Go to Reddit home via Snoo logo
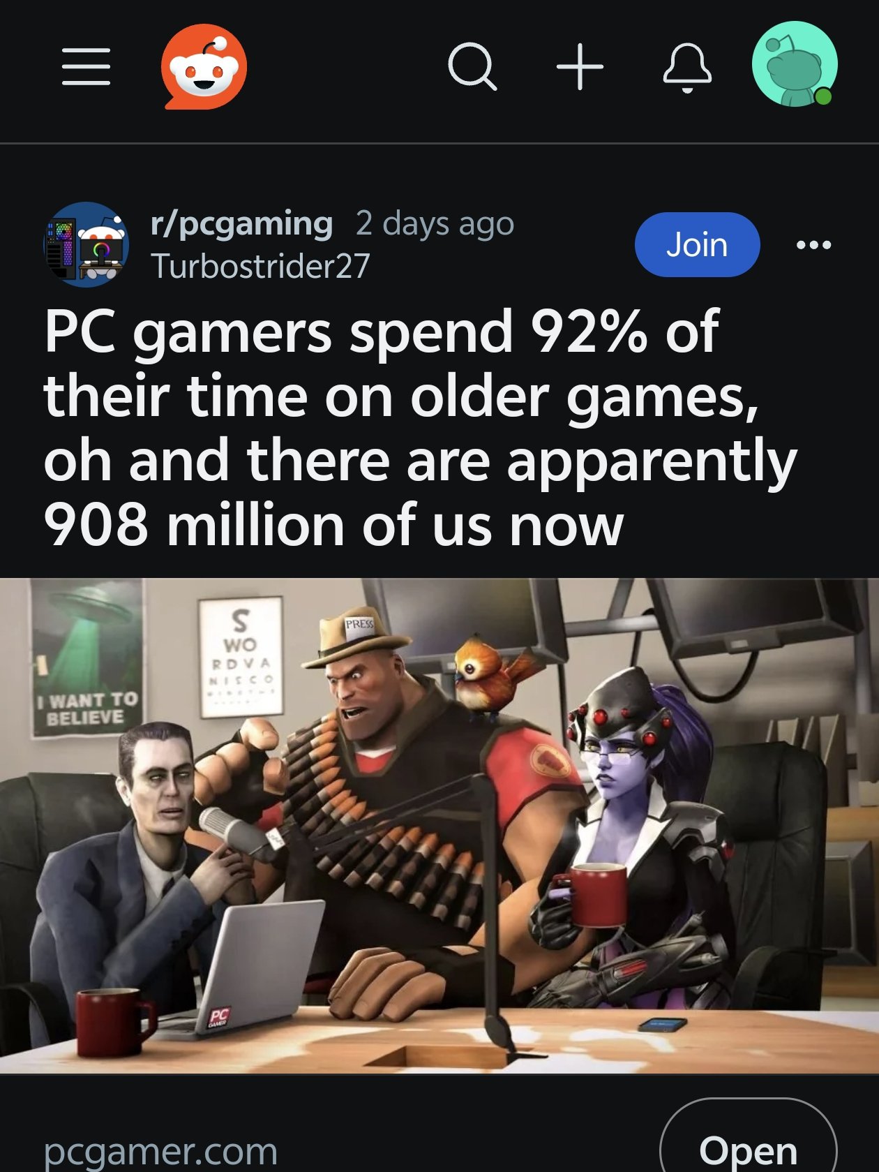Viewport: 879px width, 1172px height. (204, 67)
